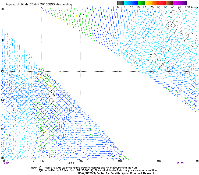Click the '20150803' date in the title
This screenshot has width=199, height=175.
point(47,4)
